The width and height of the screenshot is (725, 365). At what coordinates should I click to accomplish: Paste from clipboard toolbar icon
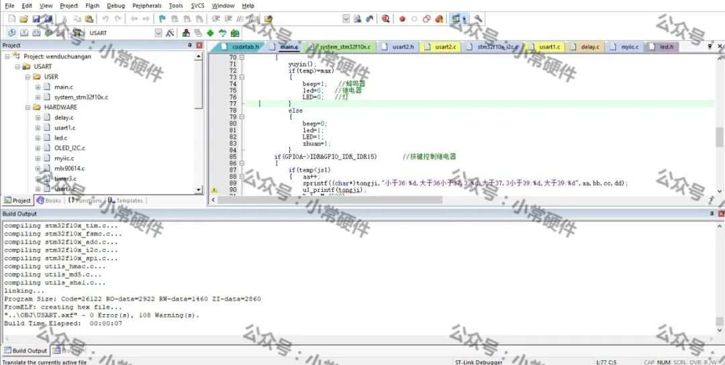89,19
